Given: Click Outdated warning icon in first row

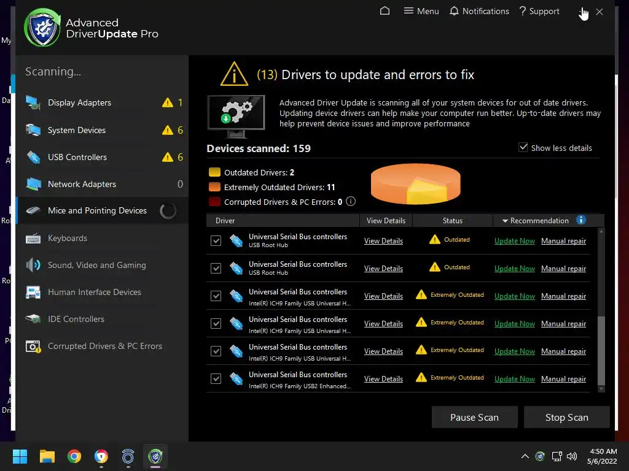Looking at the screenshot, I should (434, 240).
